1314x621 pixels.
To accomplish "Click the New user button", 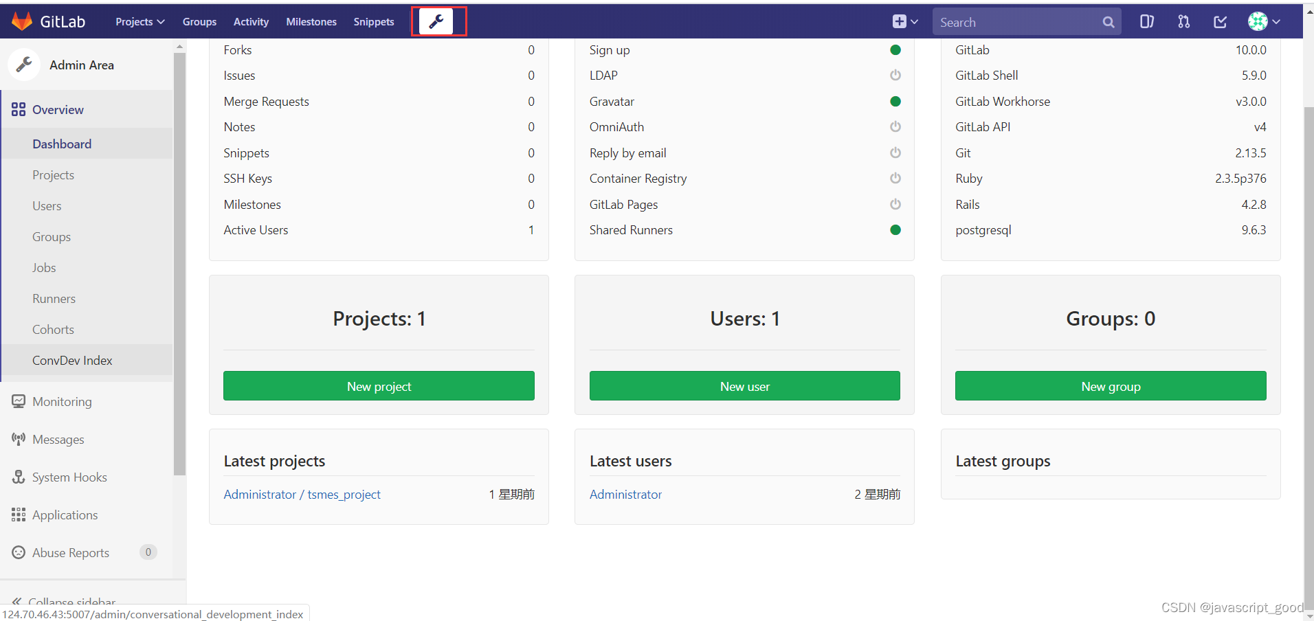I will coord(745,386).
